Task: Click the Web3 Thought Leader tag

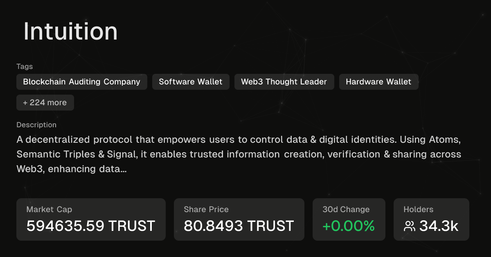Action: [284, 82]
